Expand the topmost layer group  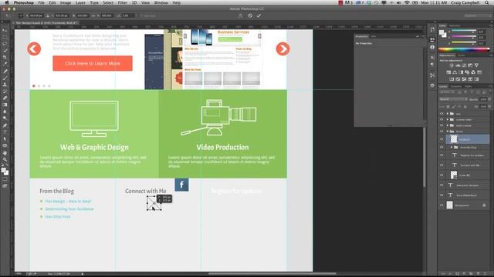448,114
